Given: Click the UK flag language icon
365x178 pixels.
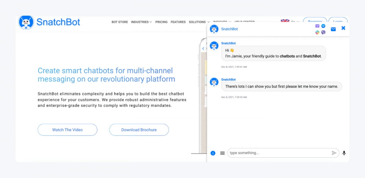Looking at the screenshot, I should (x=285, y=21).
